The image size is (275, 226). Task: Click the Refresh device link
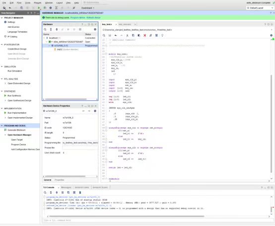pos(93,18)
